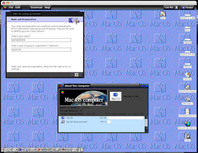The image size is (198, 153).
Task: Click the 'Mac OS 8.2d8' version text
Action: pyautogui.click(x=131, y=96)
